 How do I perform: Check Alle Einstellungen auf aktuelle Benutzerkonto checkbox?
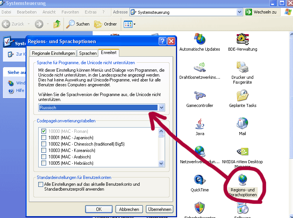click(41, 184)
